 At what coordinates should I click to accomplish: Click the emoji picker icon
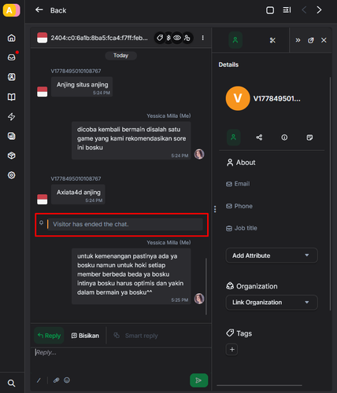point(67,380)
